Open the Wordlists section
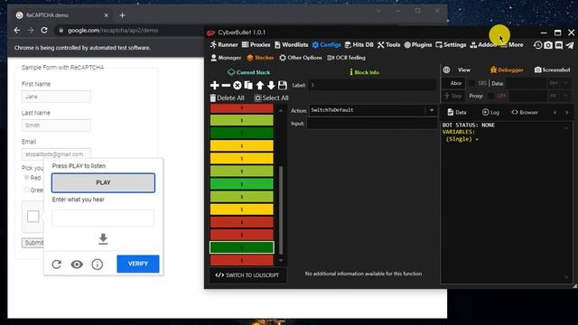The height and width of the screenshot is (325, 578). [x=291, y=44]
